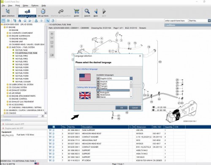The image size is (211, 165).
Task: Expand 05 ENGINE SUSPENSION node
Action: (x=8, y=36)
